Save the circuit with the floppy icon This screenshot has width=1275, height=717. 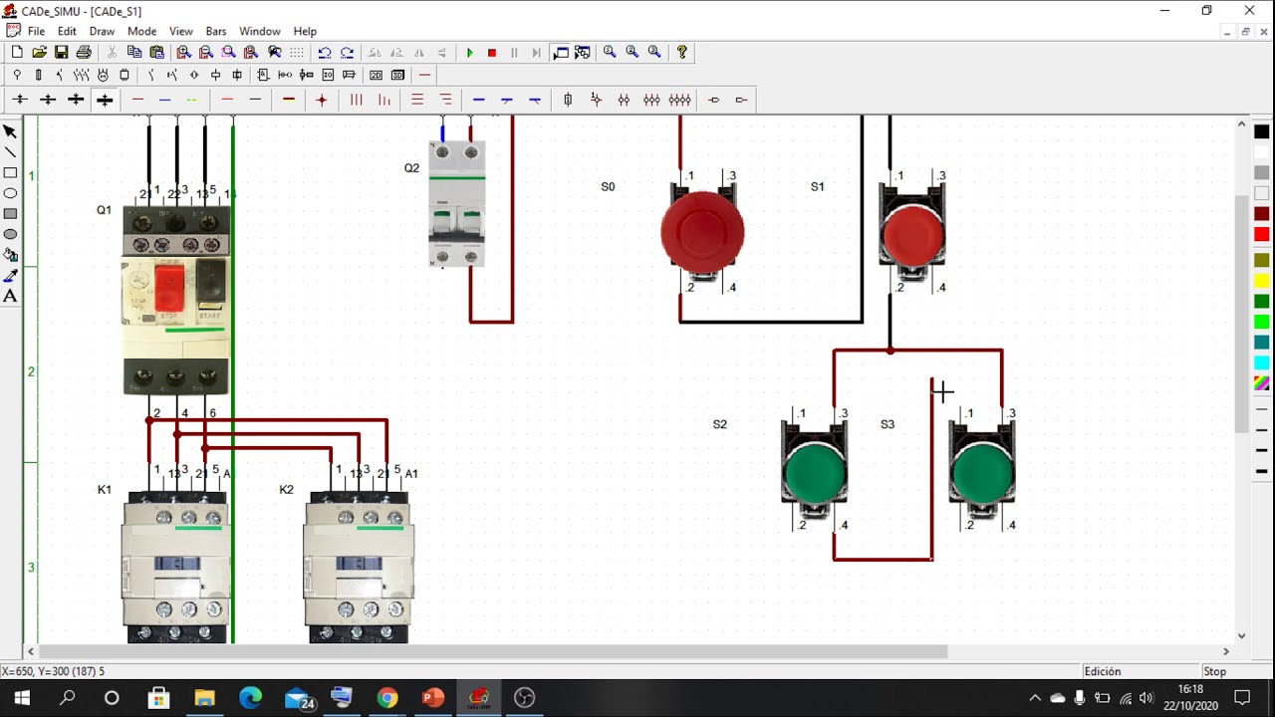[61, 52]
